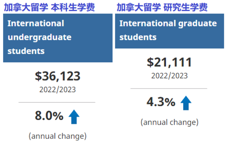Click the divider line under undergraduate year
228x150 pixels.
point(57,102)
